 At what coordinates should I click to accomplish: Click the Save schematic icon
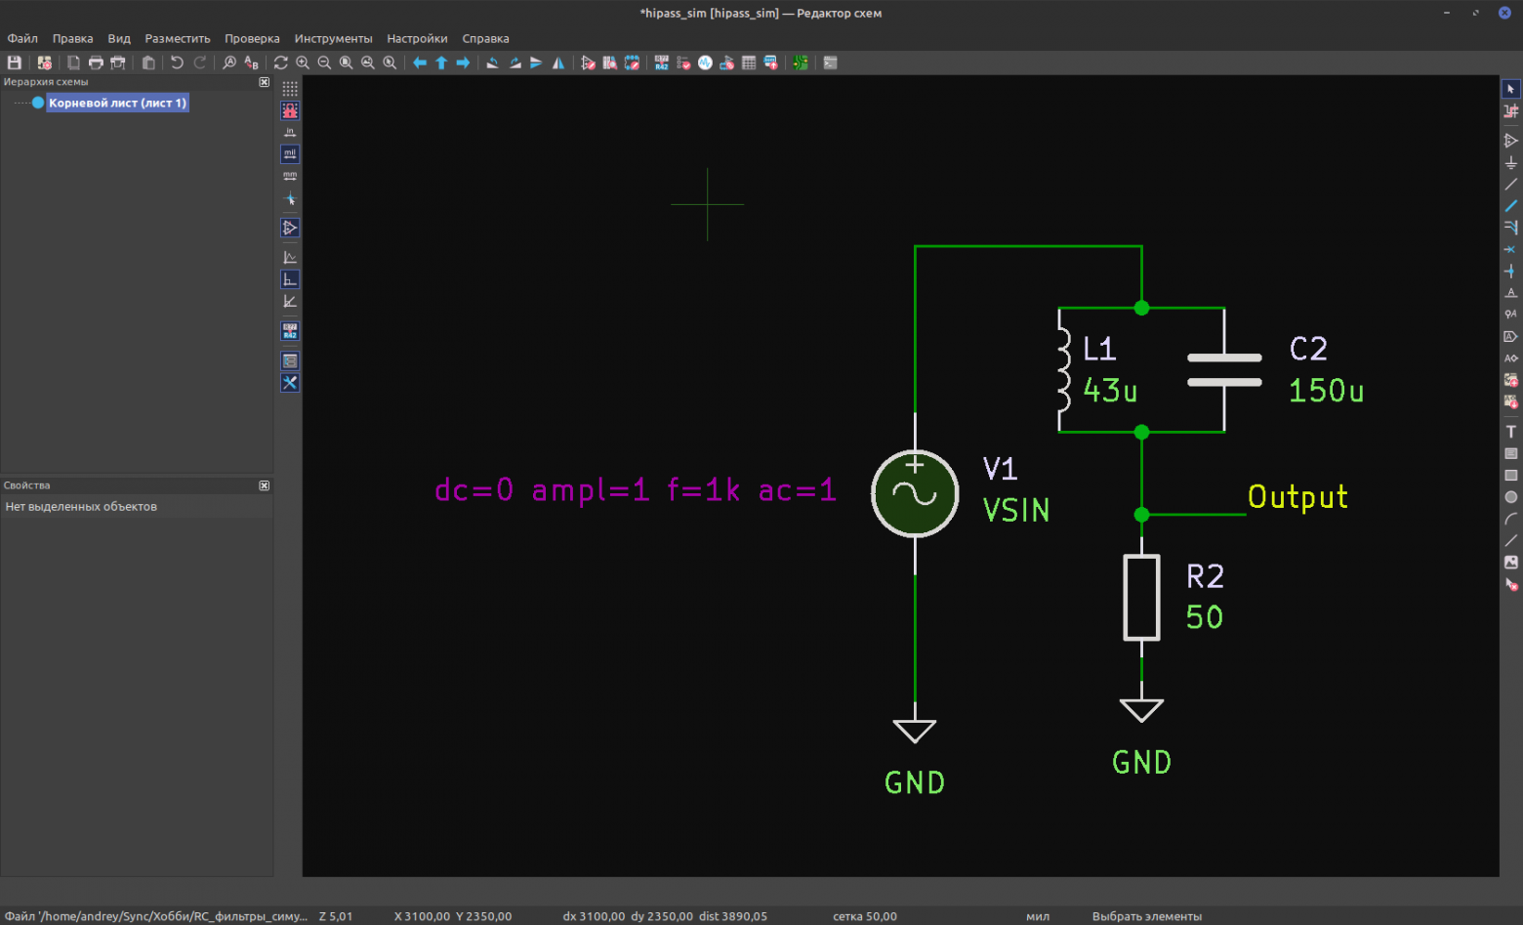[x=15, y=63]
